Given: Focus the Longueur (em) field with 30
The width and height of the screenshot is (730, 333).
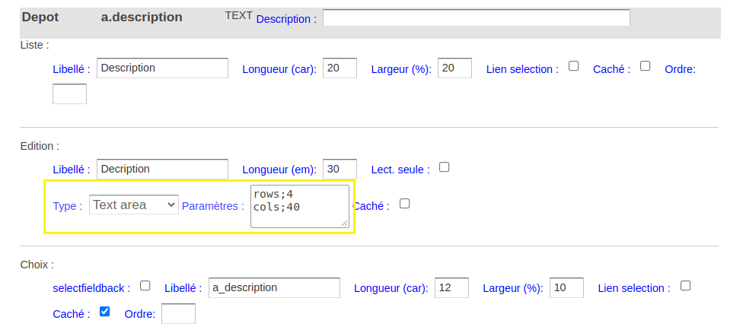Looking at the screenshot, I should (x=339, y=169).
